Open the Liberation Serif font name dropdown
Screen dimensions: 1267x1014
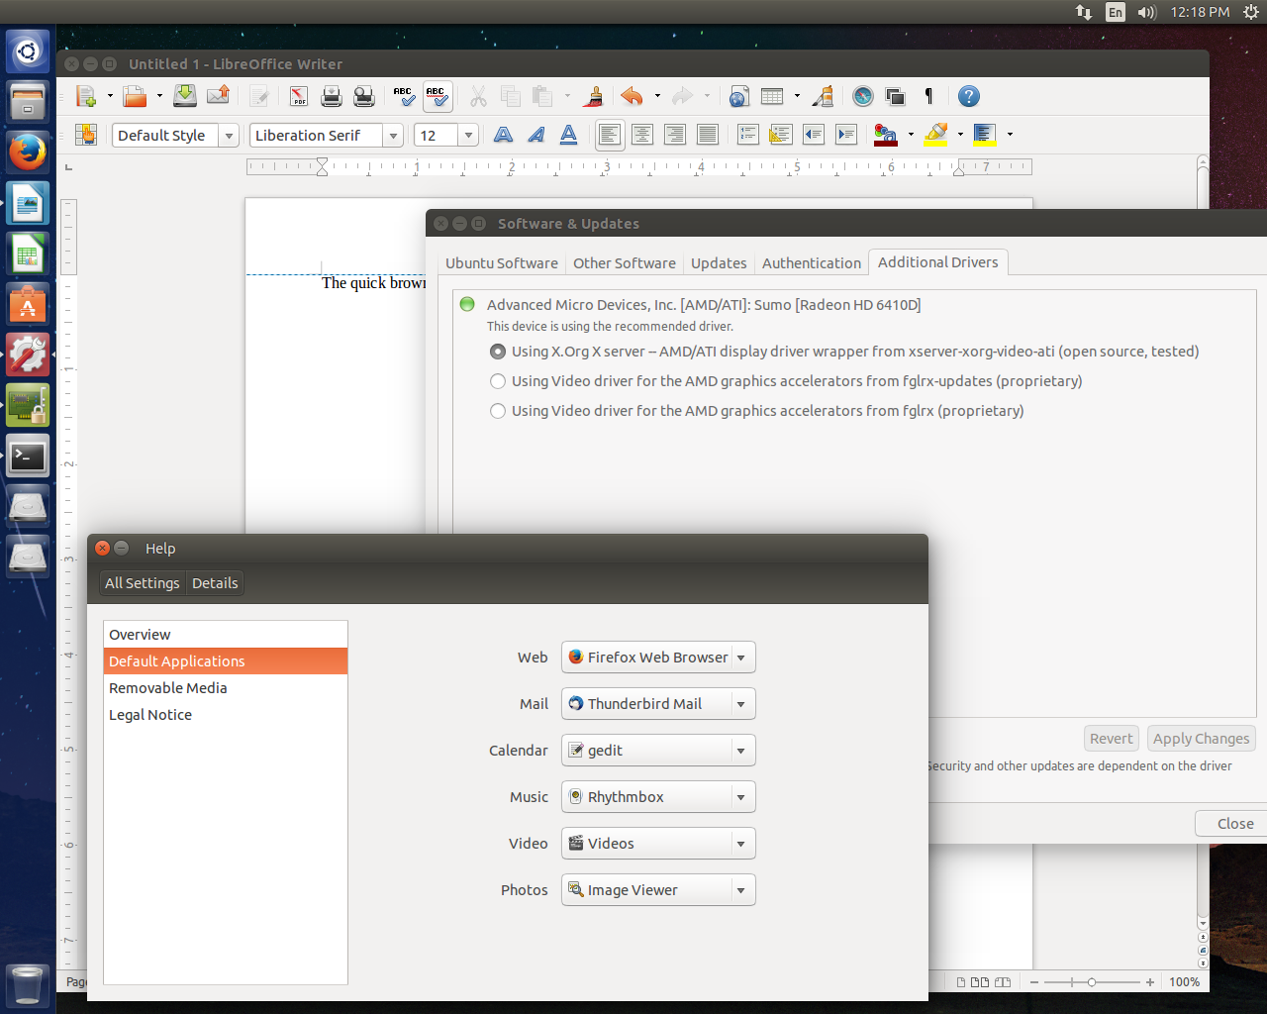click(393, 136)
